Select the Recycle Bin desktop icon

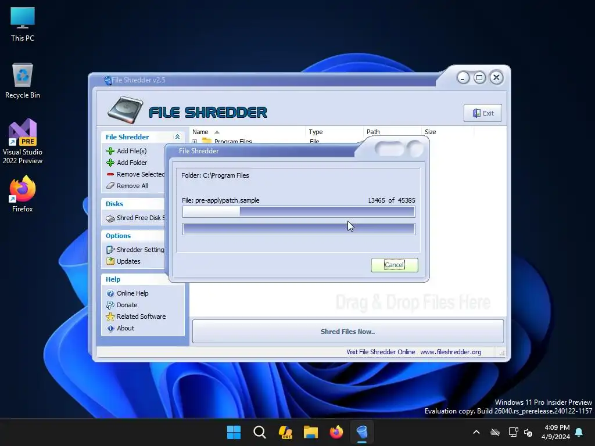tap(23, 81)
